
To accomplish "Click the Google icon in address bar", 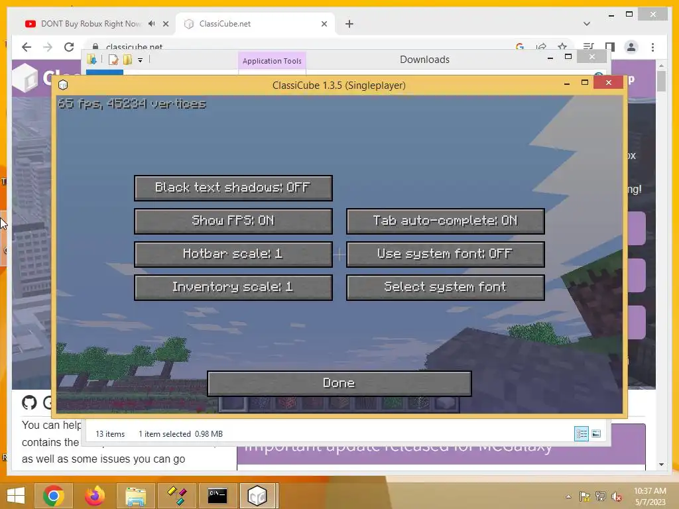I will pos(520,47).
